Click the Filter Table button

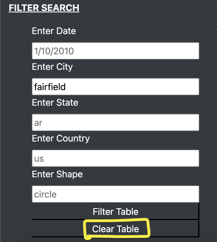click(x=115, y=212)
